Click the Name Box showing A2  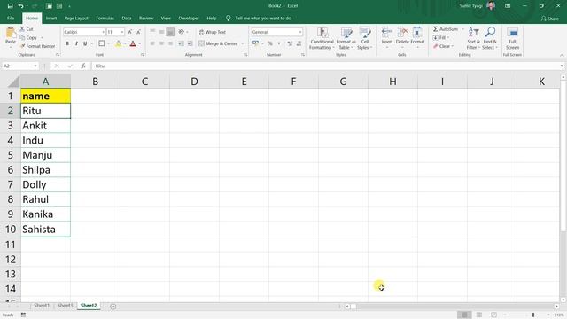click(20, 66)
